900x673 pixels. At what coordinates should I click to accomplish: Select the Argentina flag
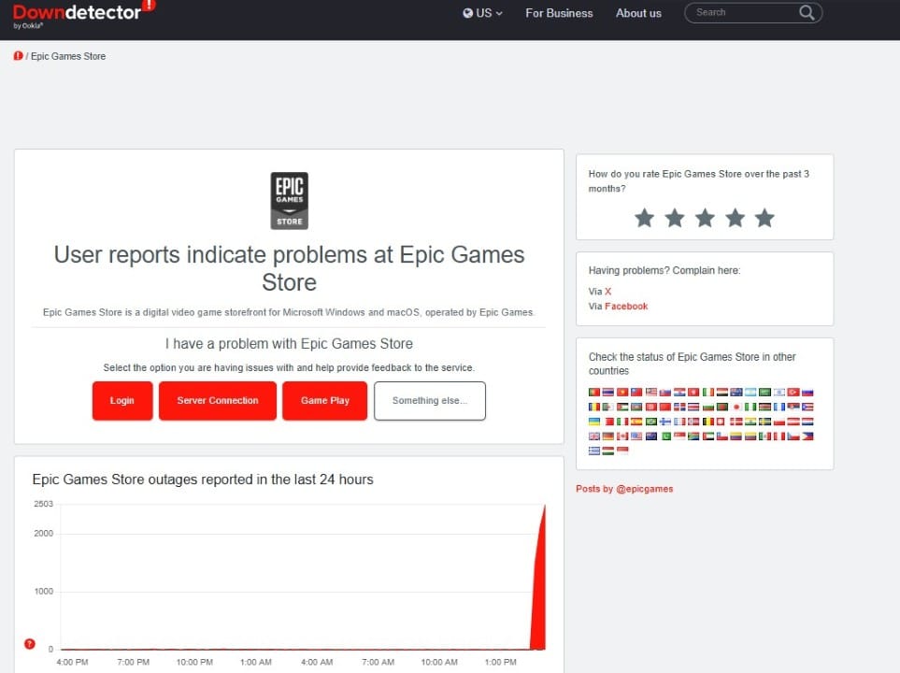click(750, 393)
